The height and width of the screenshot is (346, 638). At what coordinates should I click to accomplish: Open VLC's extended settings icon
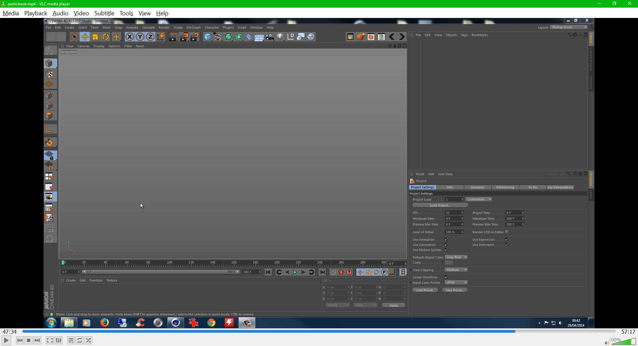[59, 340]
